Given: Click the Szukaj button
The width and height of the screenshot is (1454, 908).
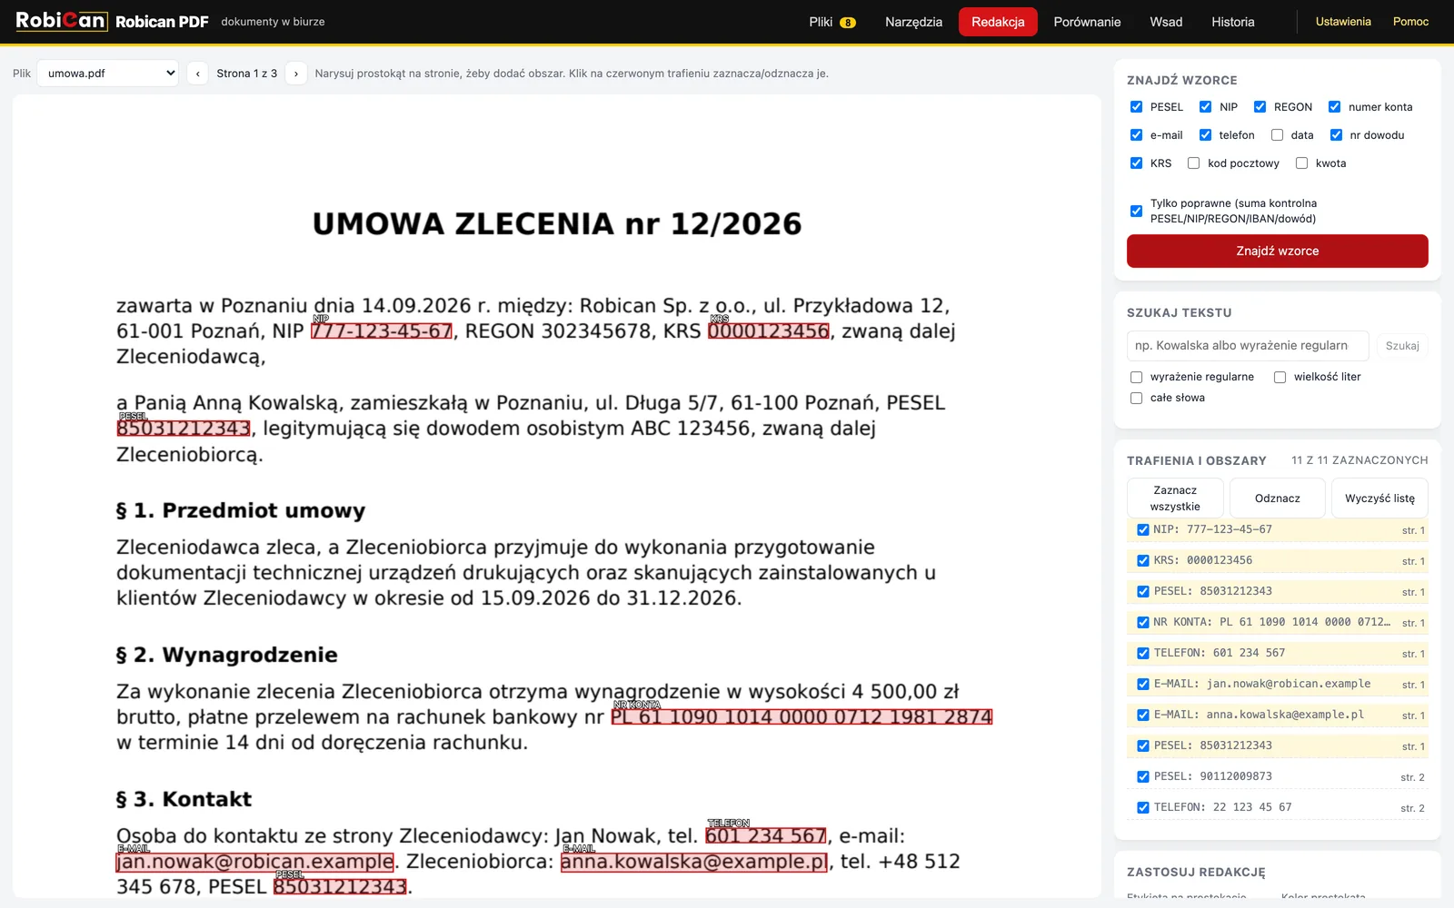Looking at the screenshot, I should click(x=1401, y=346).
